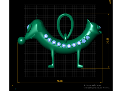Select the small jump ring under the bail
The height and width of the screenshot is (91, 122).
click(66, 38)
